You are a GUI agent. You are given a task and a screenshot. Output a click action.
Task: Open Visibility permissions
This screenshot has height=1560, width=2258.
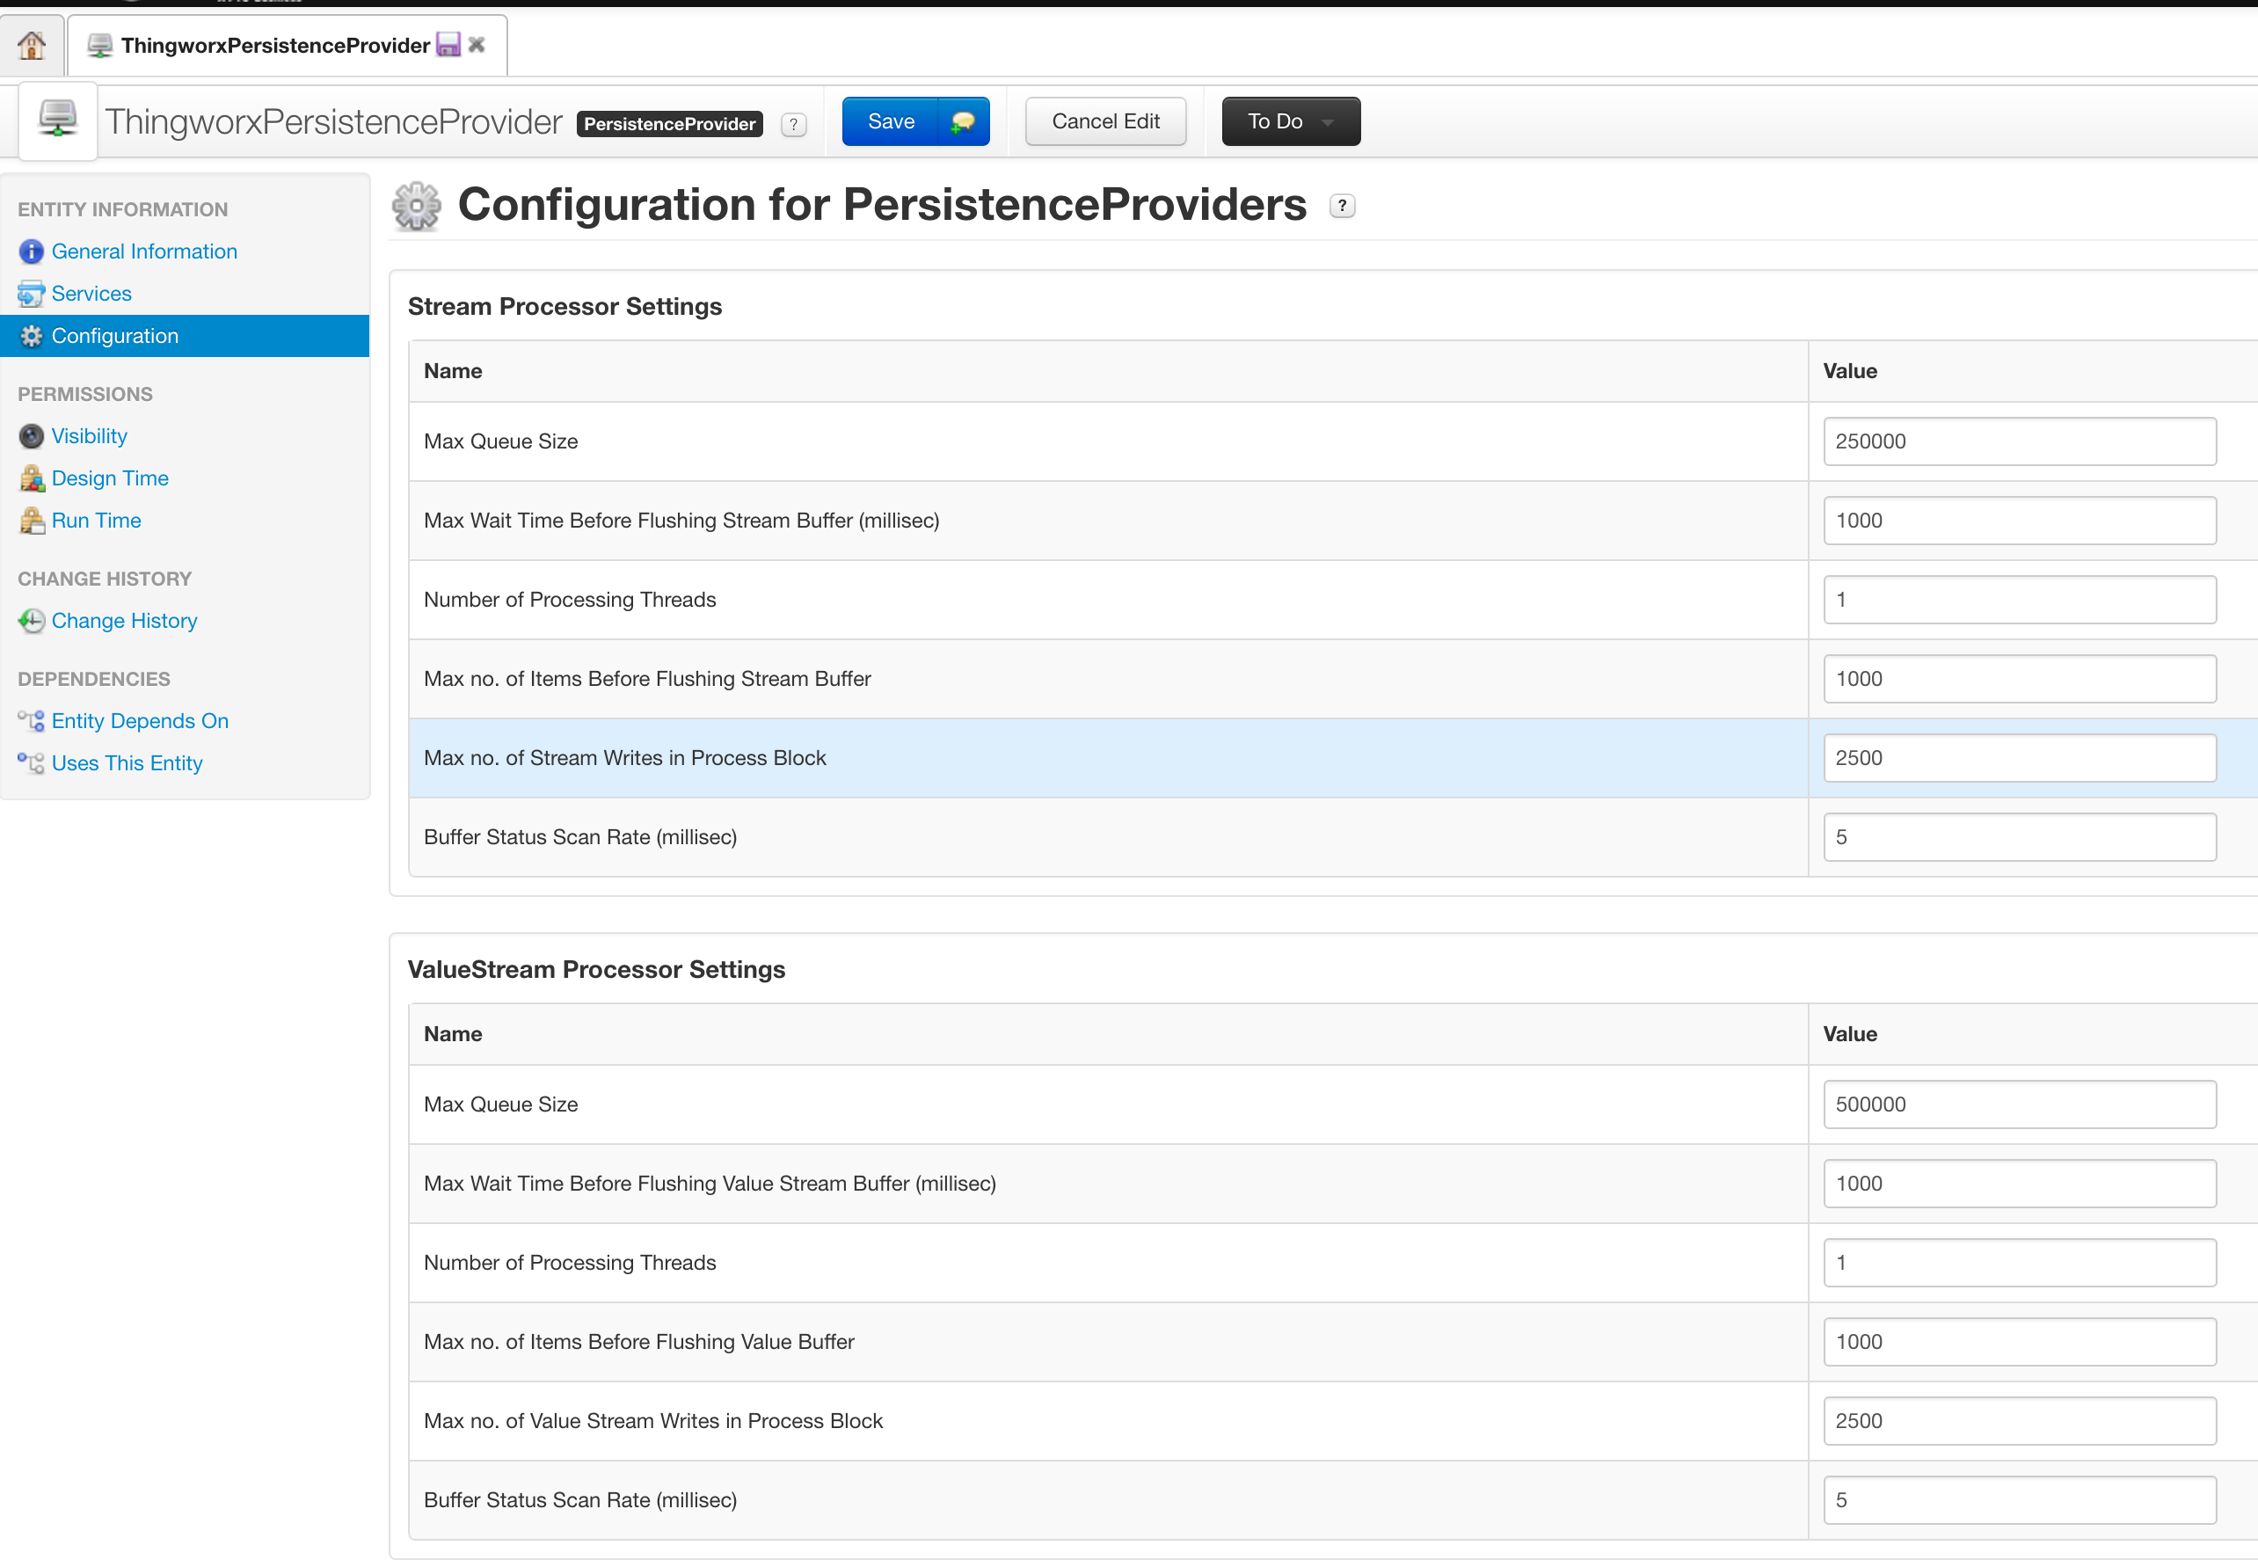[x=90, y=436]
